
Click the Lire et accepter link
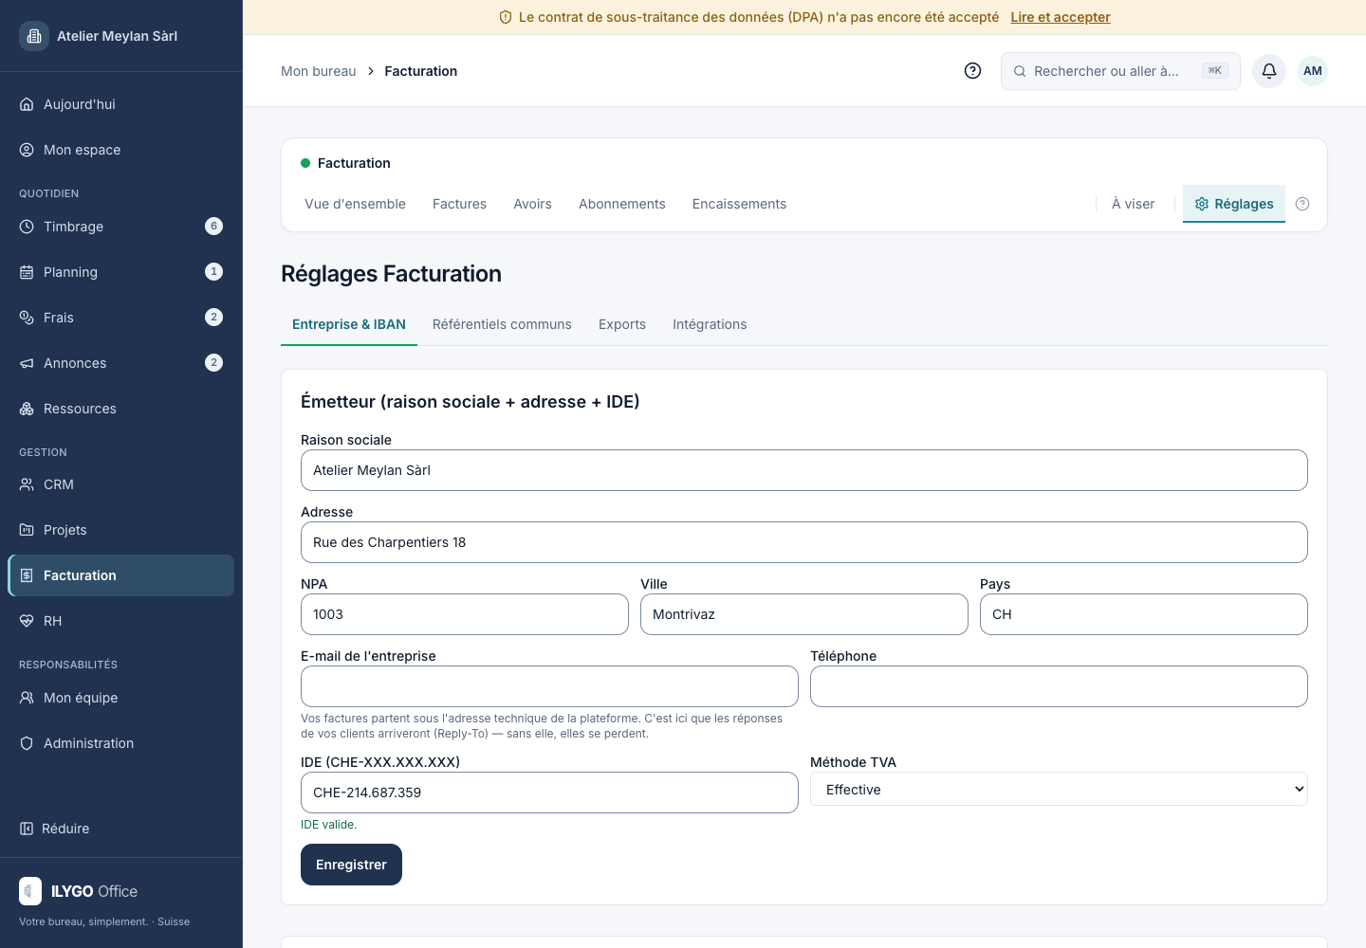pos(1061,17)
